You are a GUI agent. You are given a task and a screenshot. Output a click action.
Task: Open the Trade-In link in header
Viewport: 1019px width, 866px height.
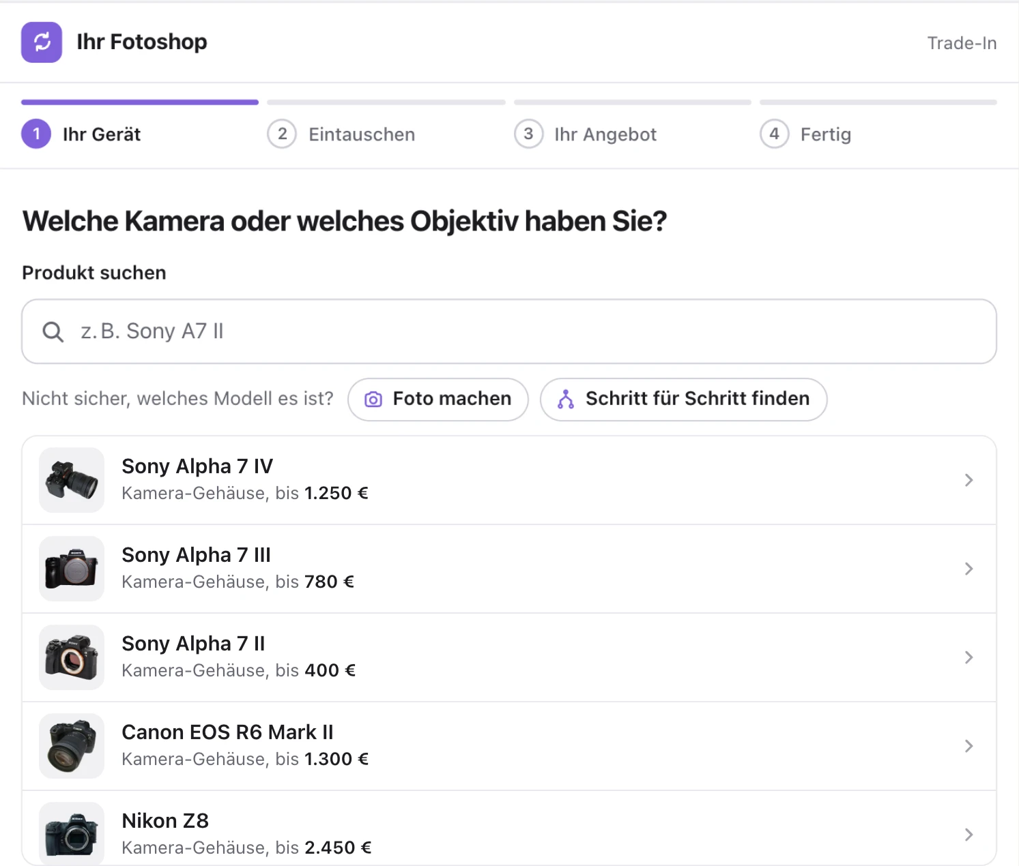click(962, 43)
